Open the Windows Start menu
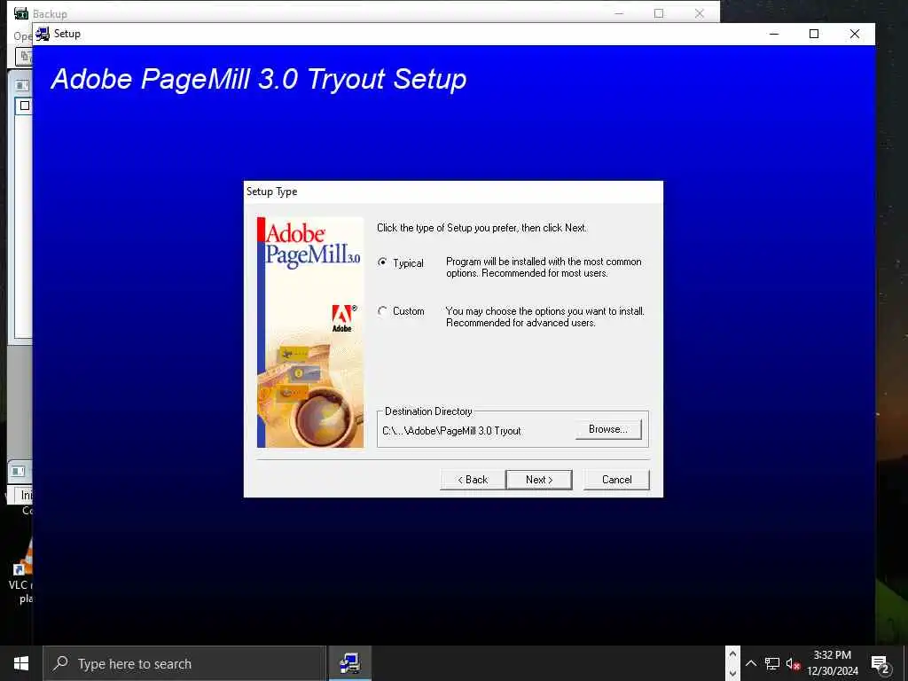Image resolution: width=908 pixels, height=681 pixels. 21,663
